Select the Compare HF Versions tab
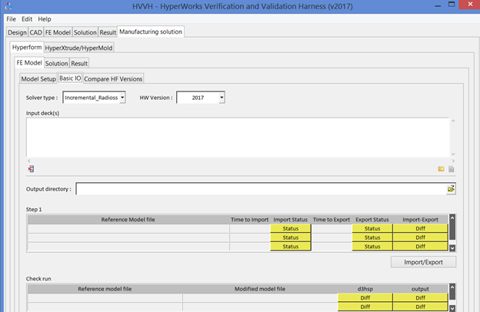 pyautogui.click(x=113, y=78)
